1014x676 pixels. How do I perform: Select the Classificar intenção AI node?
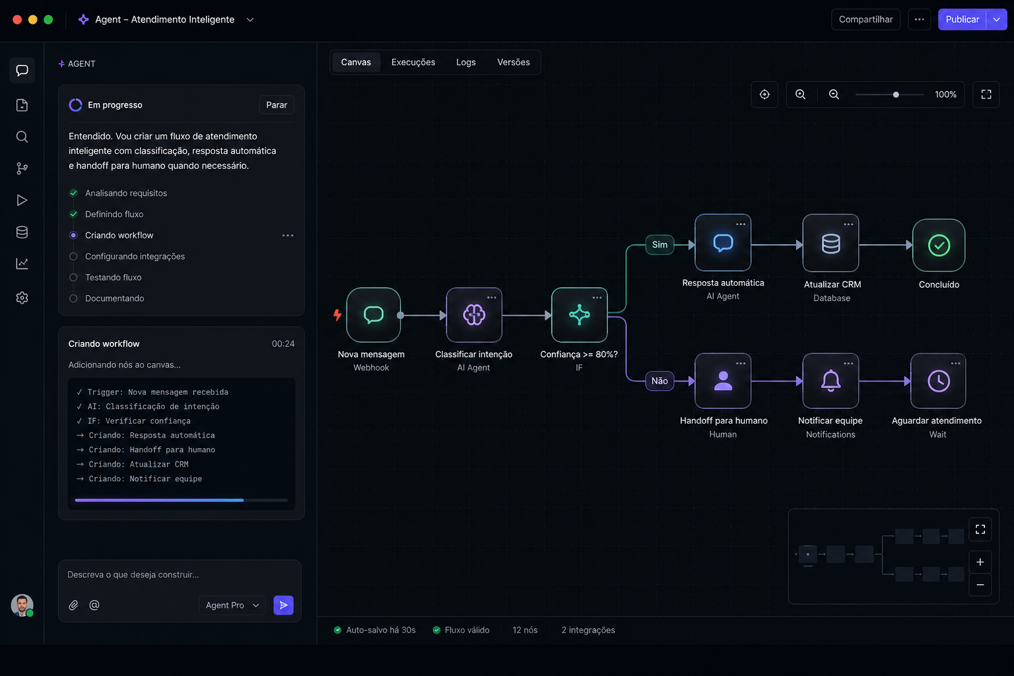474,315
